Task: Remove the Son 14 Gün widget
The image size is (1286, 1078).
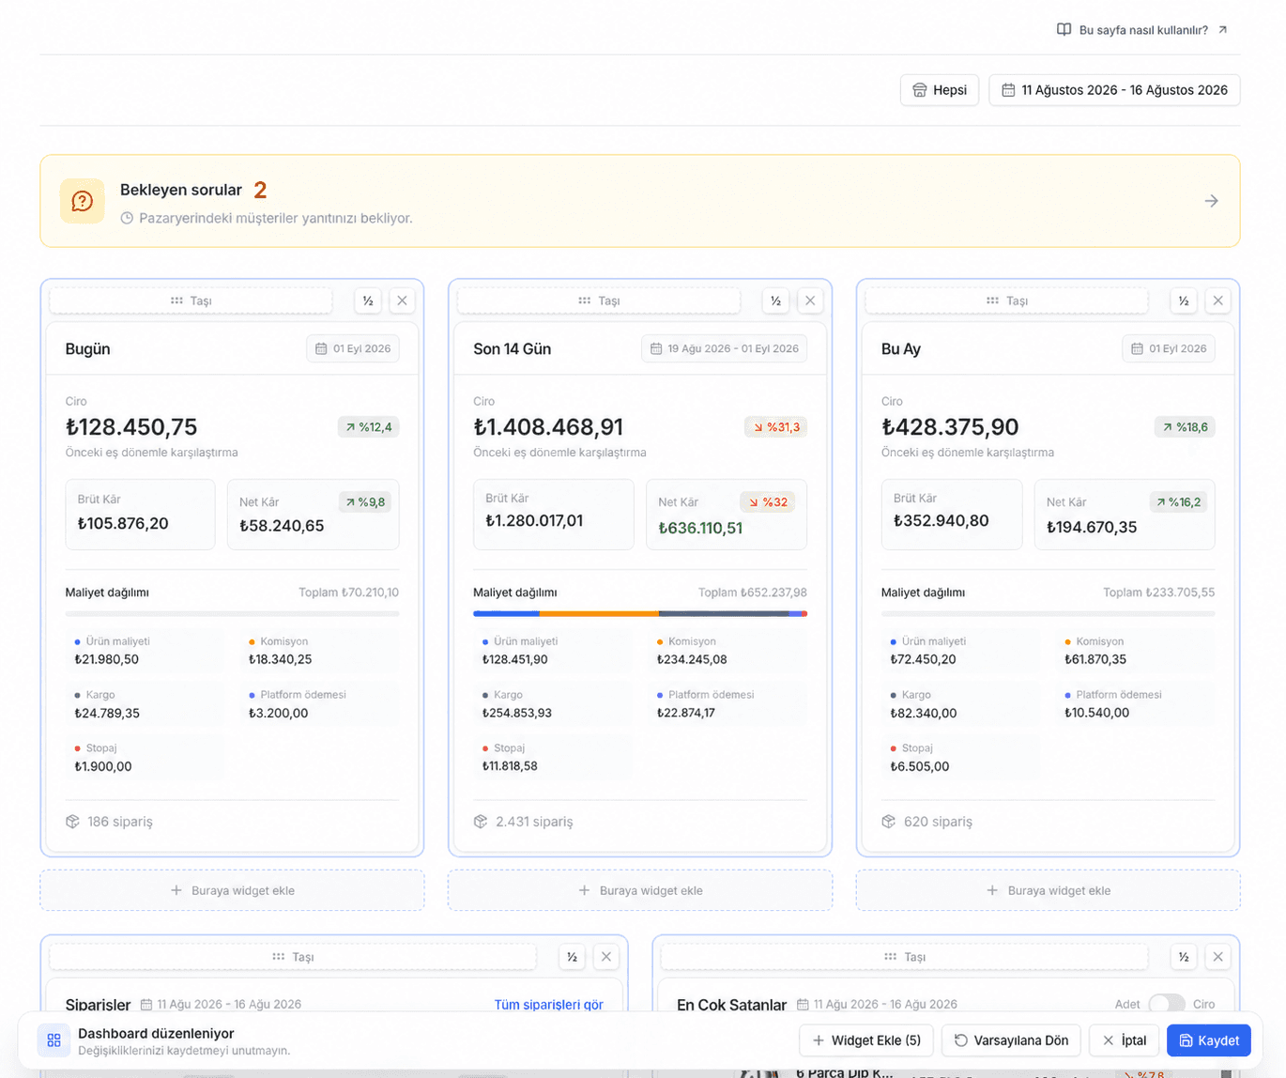Action: click(810, 300)
